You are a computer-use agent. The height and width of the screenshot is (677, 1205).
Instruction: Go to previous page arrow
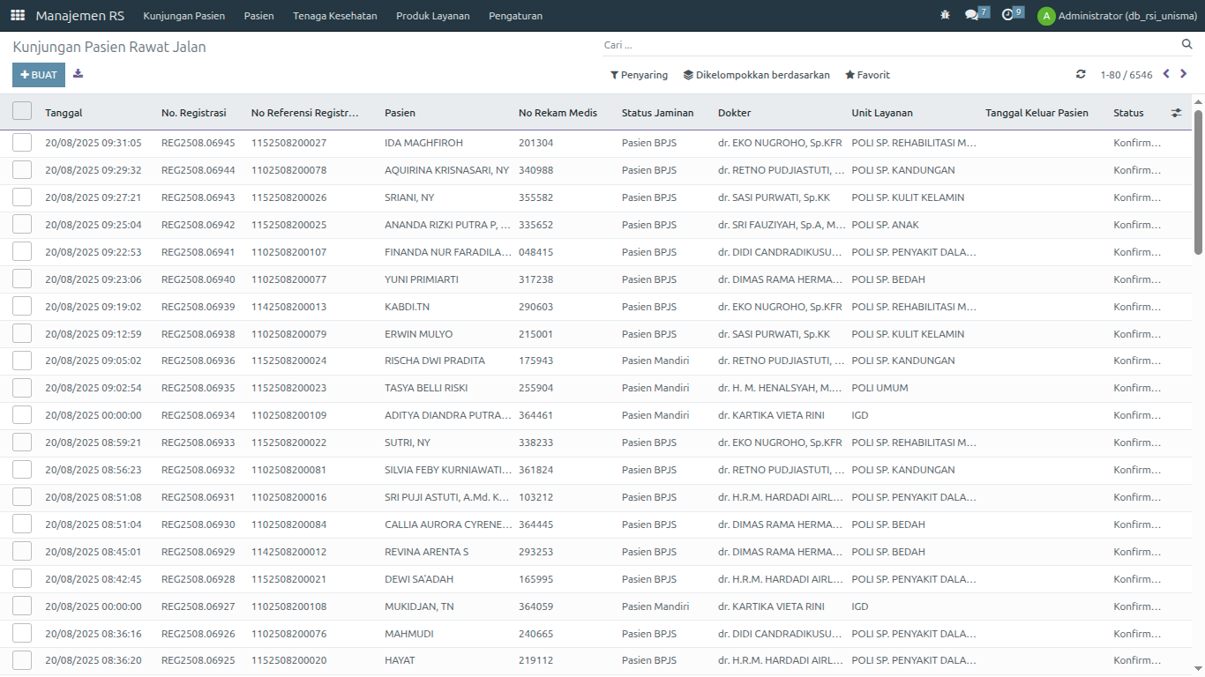(1166, 75)
